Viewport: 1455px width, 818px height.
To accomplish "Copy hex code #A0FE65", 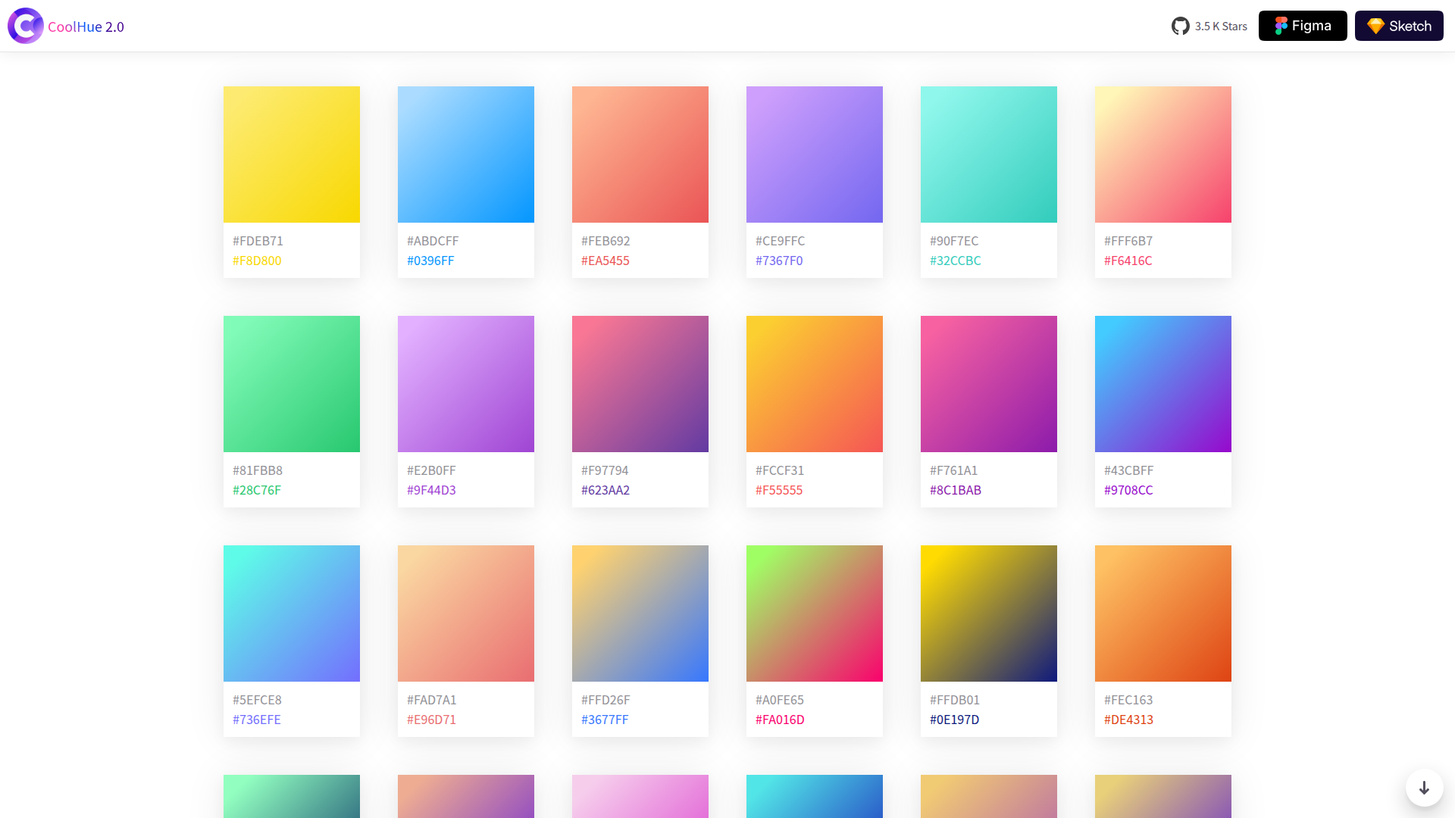I will pyautogui.click(x=780, y=700).
